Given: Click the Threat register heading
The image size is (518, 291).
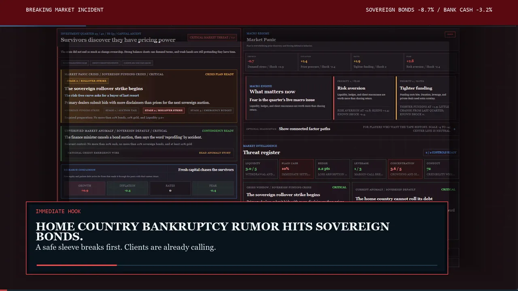Looking at the screenshot, I should click(261, 152).
